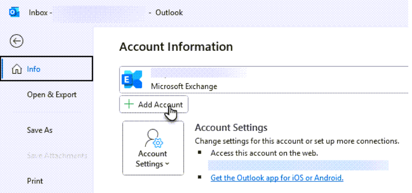Select the greyed Save Attachments item
Screen dimensions: 412x193
(57, 156)
